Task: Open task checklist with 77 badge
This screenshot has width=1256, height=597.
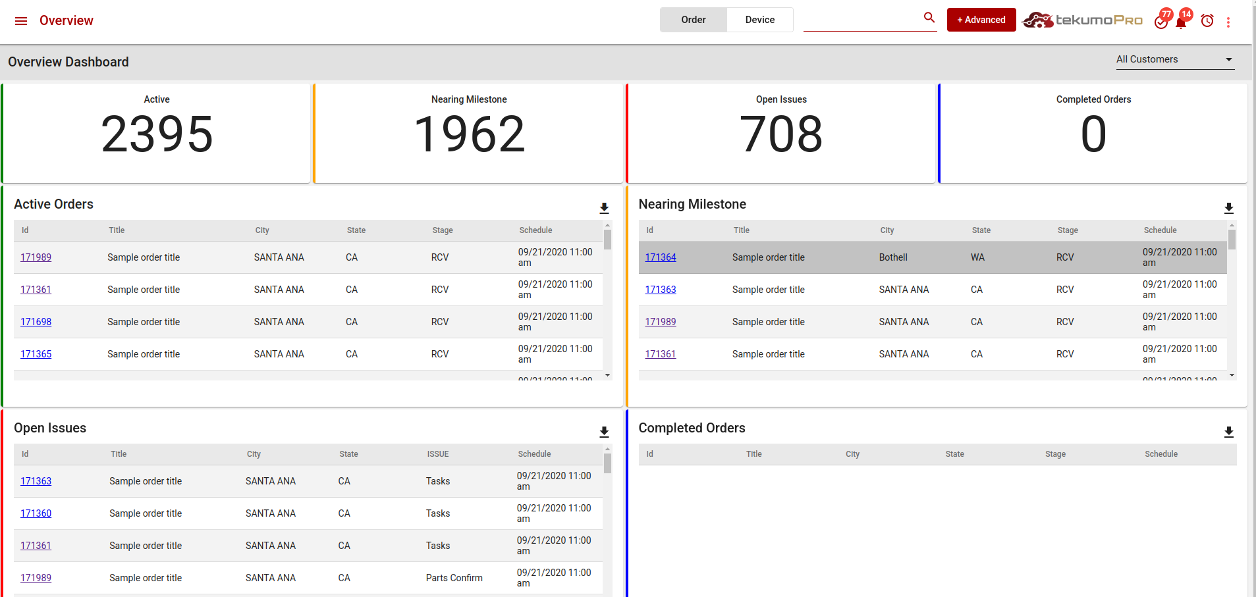Action: [1161, 22]
